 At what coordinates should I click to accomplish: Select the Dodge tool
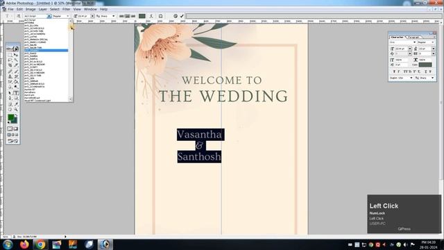point(16,87)
